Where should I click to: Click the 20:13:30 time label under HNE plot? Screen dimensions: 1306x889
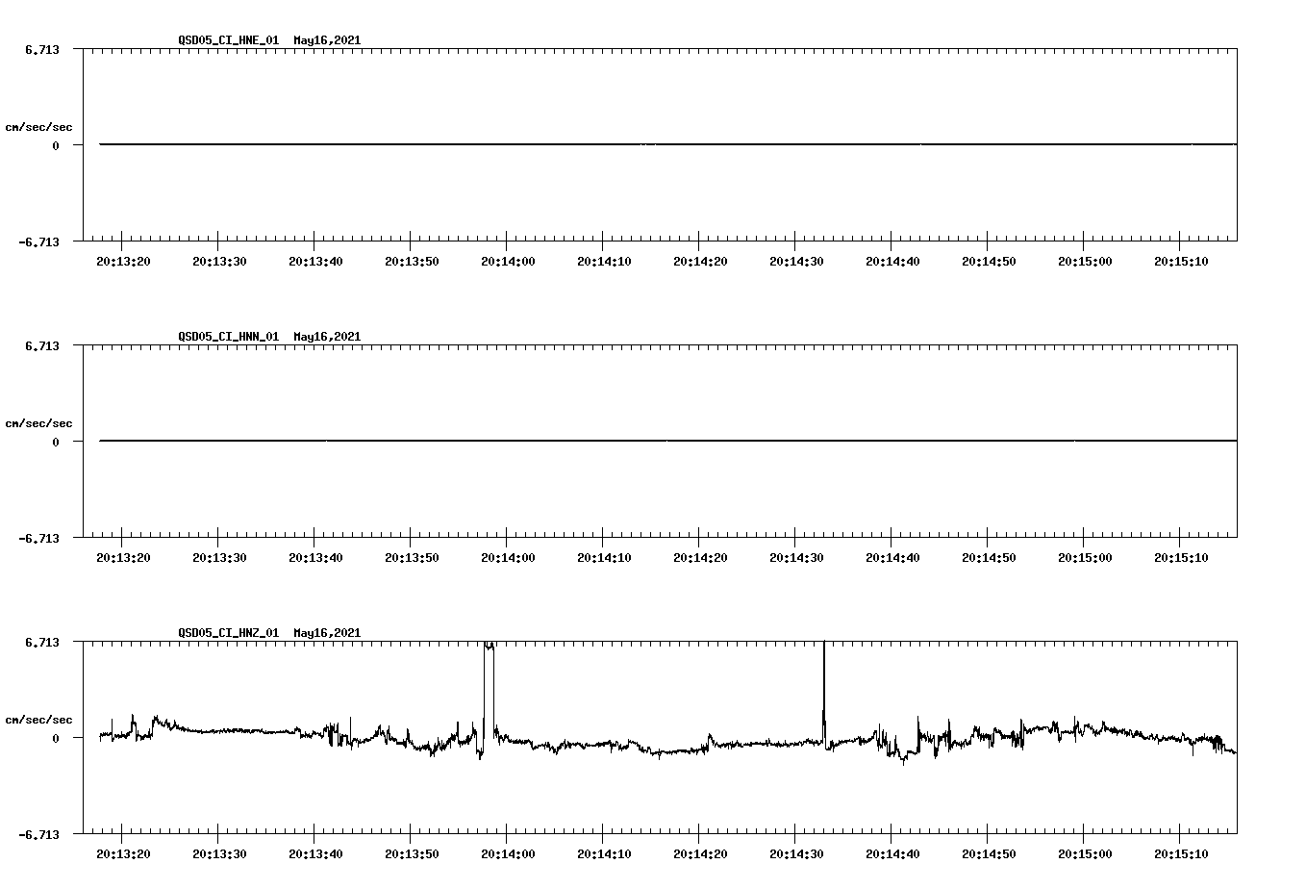[x=219, y=262]
